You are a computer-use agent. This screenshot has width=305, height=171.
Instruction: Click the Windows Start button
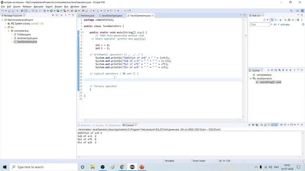point(5,167)
